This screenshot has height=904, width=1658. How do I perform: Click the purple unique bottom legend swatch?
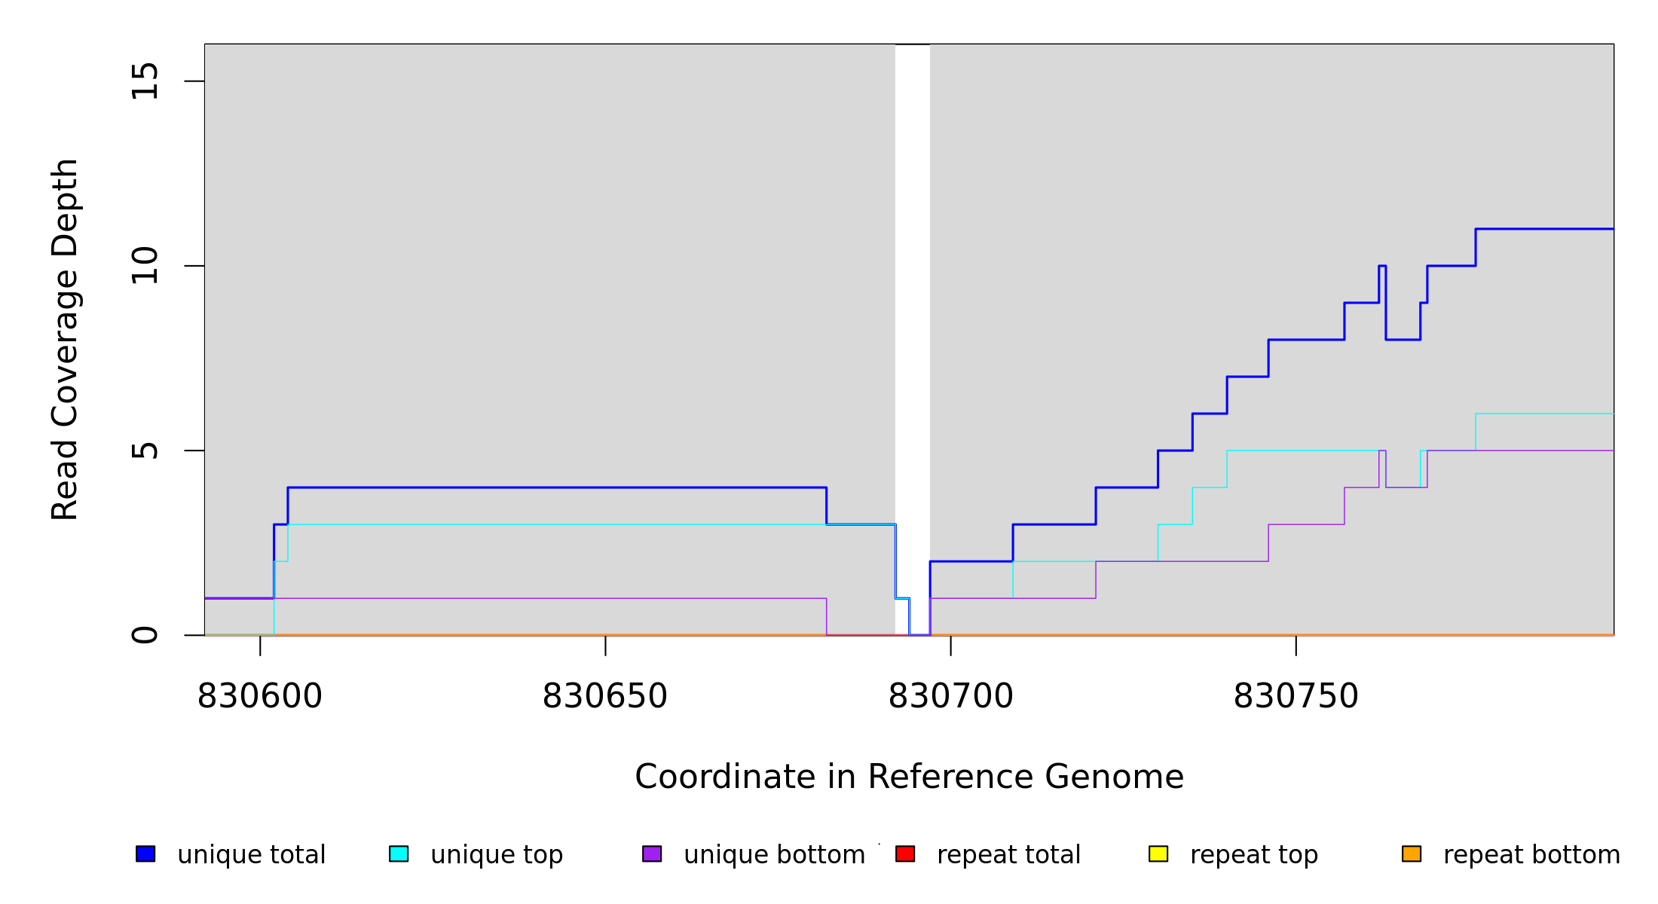click(x=652, y=854)
